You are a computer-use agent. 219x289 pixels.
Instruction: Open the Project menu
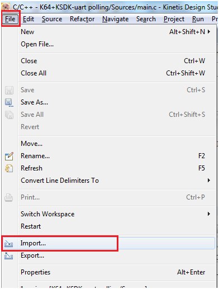[174, 19]
